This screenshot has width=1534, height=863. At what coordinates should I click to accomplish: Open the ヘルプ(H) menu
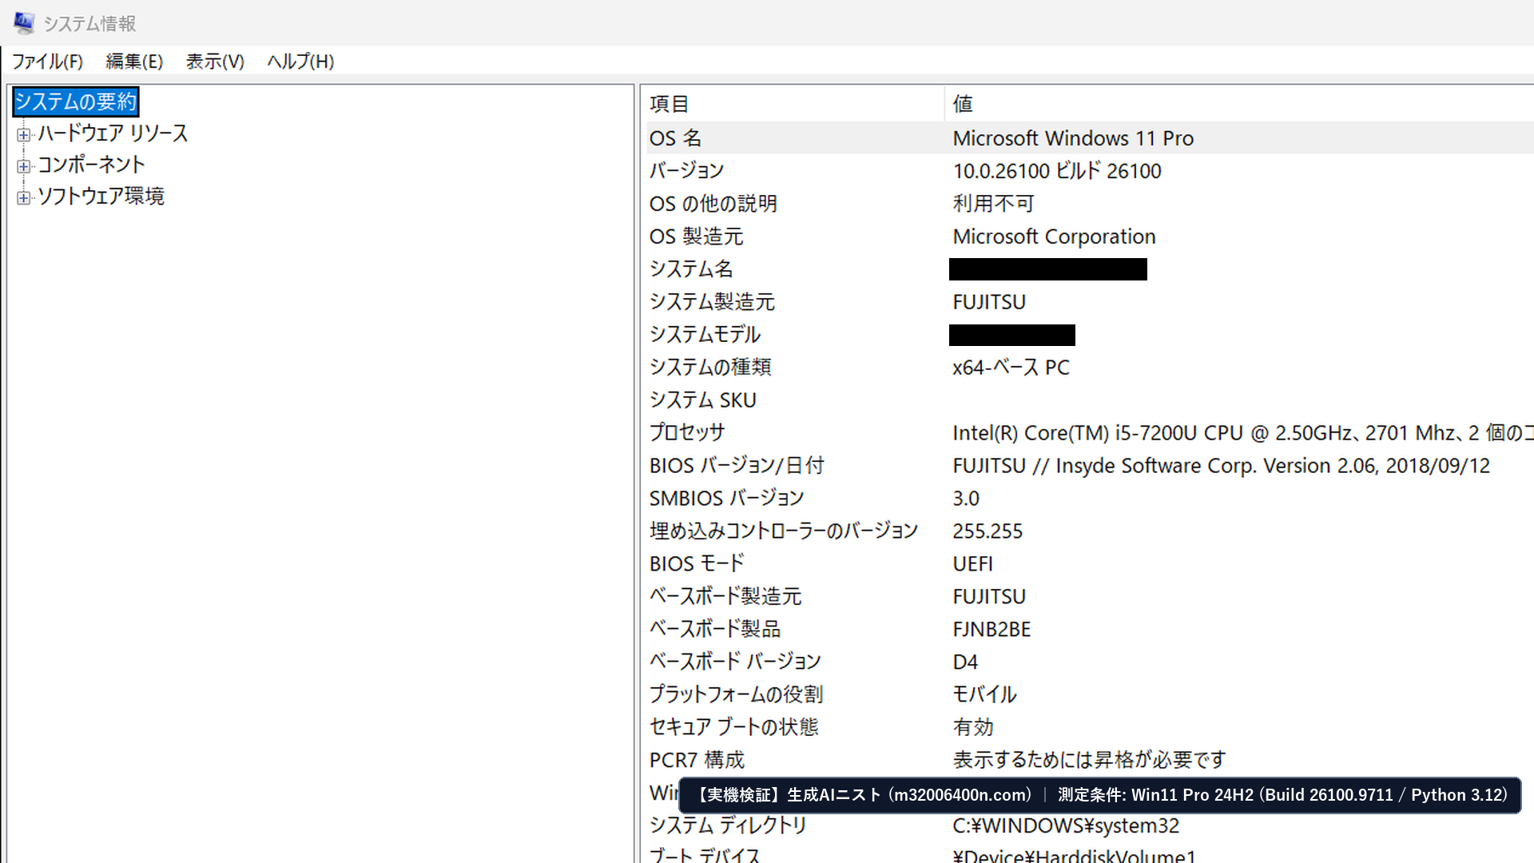click(x=300, y=62)
